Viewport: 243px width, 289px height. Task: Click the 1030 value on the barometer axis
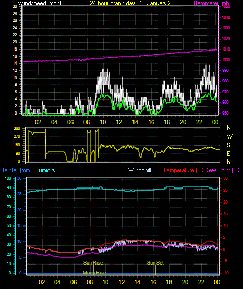[226, 28]
